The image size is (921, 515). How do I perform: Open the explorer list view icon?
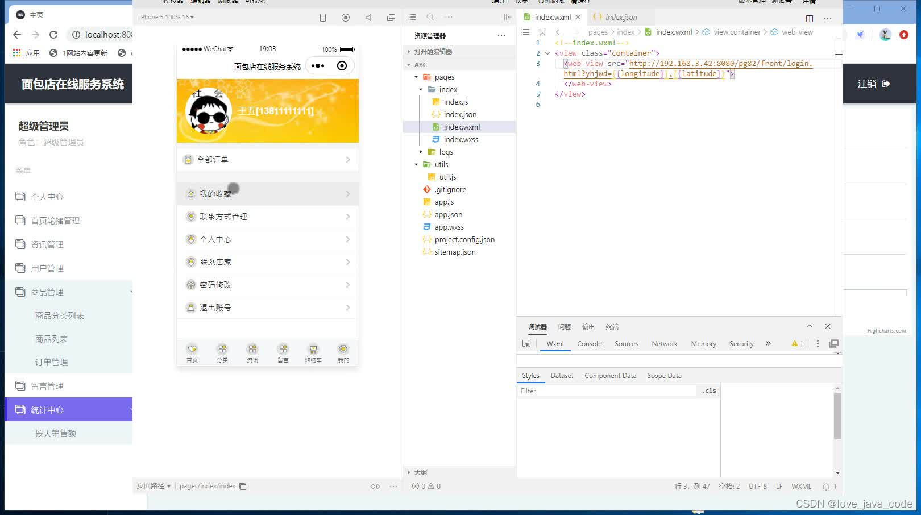[412, 17]
